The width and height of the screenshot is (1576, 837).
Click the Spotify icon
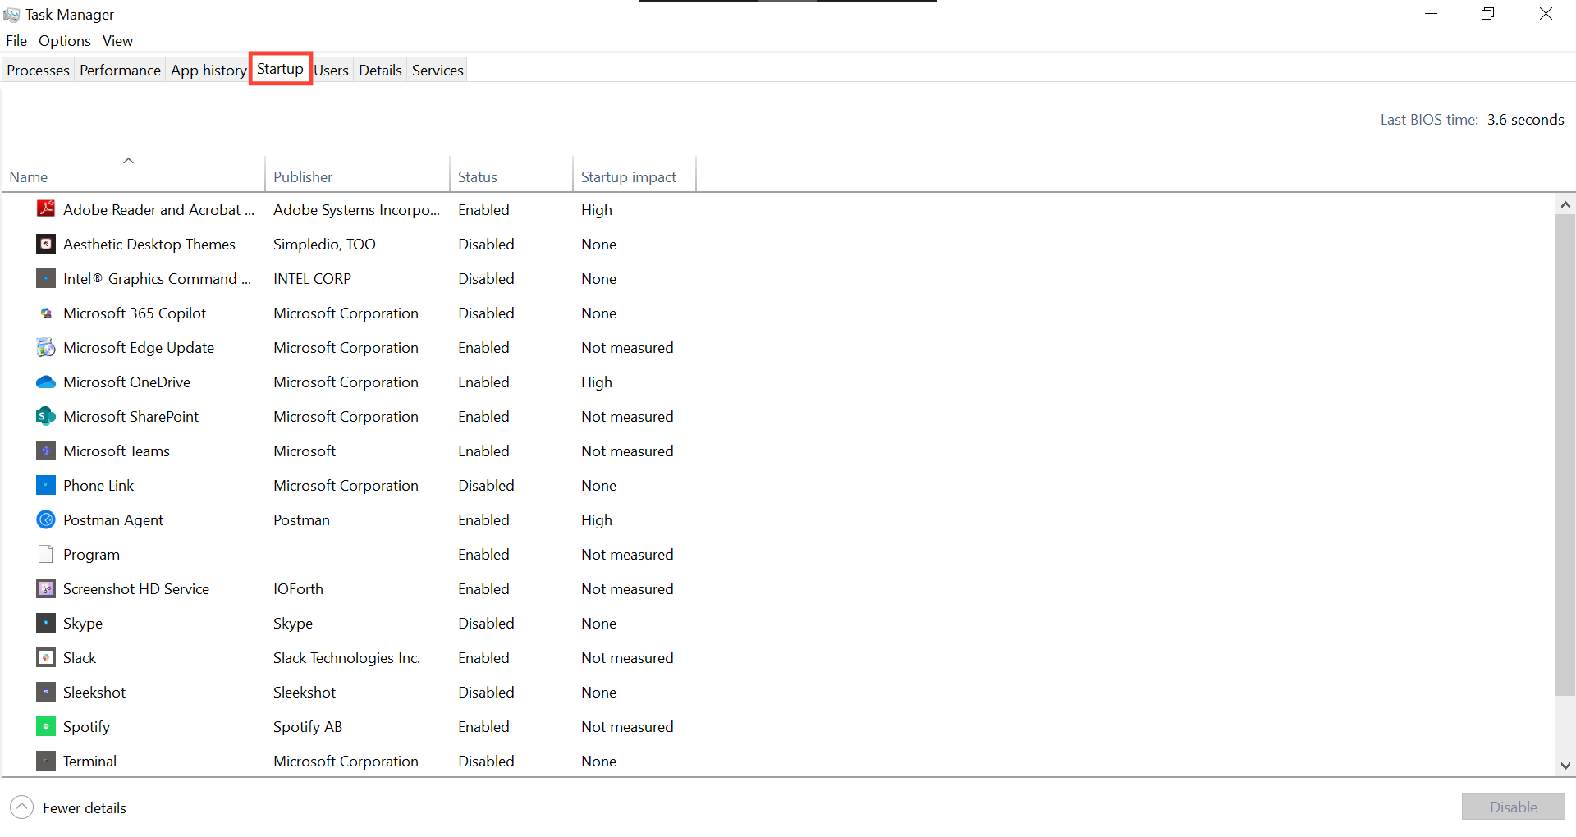tap(46, 726)
